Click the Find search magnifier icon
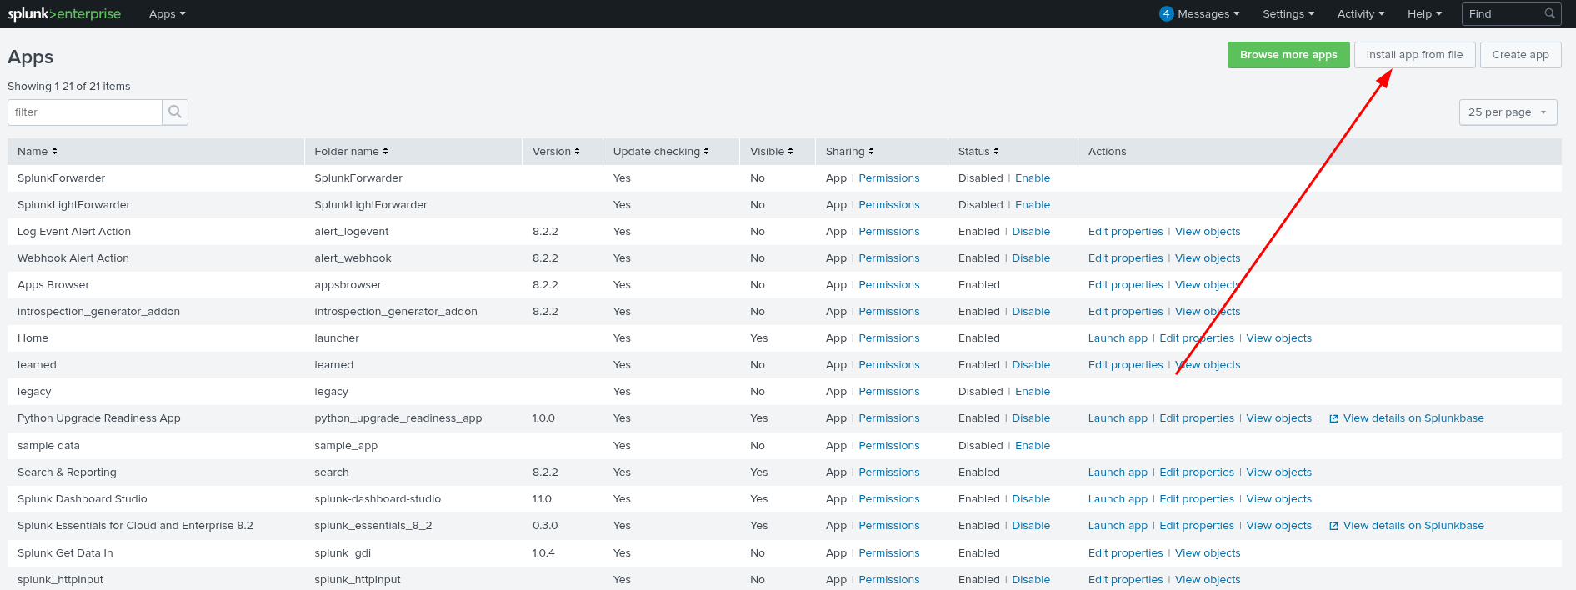 1549,13
